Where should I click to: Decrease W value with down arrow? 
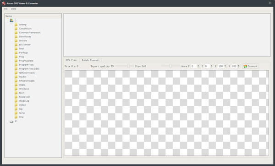[225, 67]
